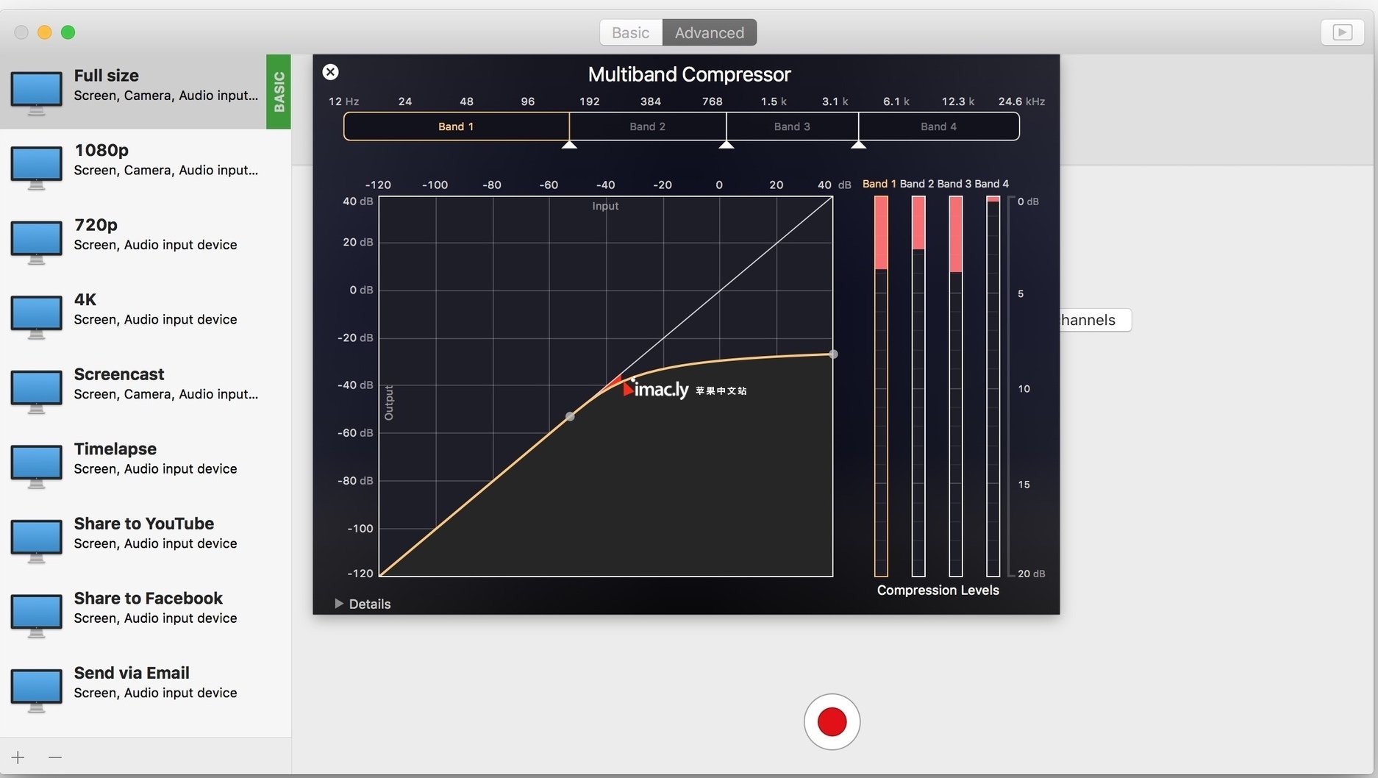Viewport: 1378px width, 778px height.
Task: Click the plus icon to add preset
Action: (18, 757)
